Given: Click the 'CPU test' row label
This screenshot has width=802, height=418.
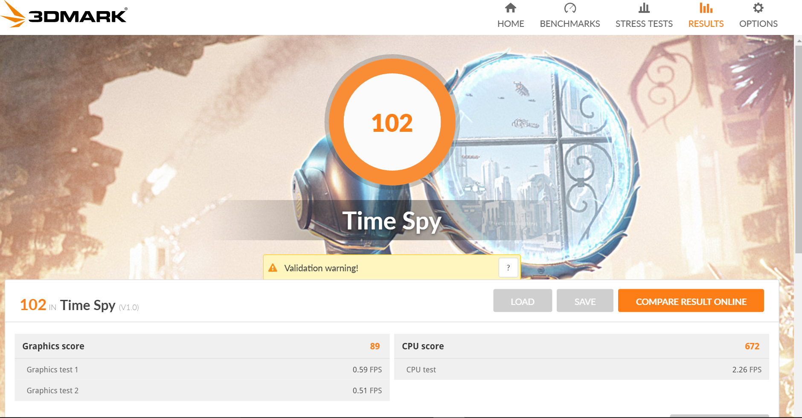Looking at the screenshot, I should click(x=421, y=370).
